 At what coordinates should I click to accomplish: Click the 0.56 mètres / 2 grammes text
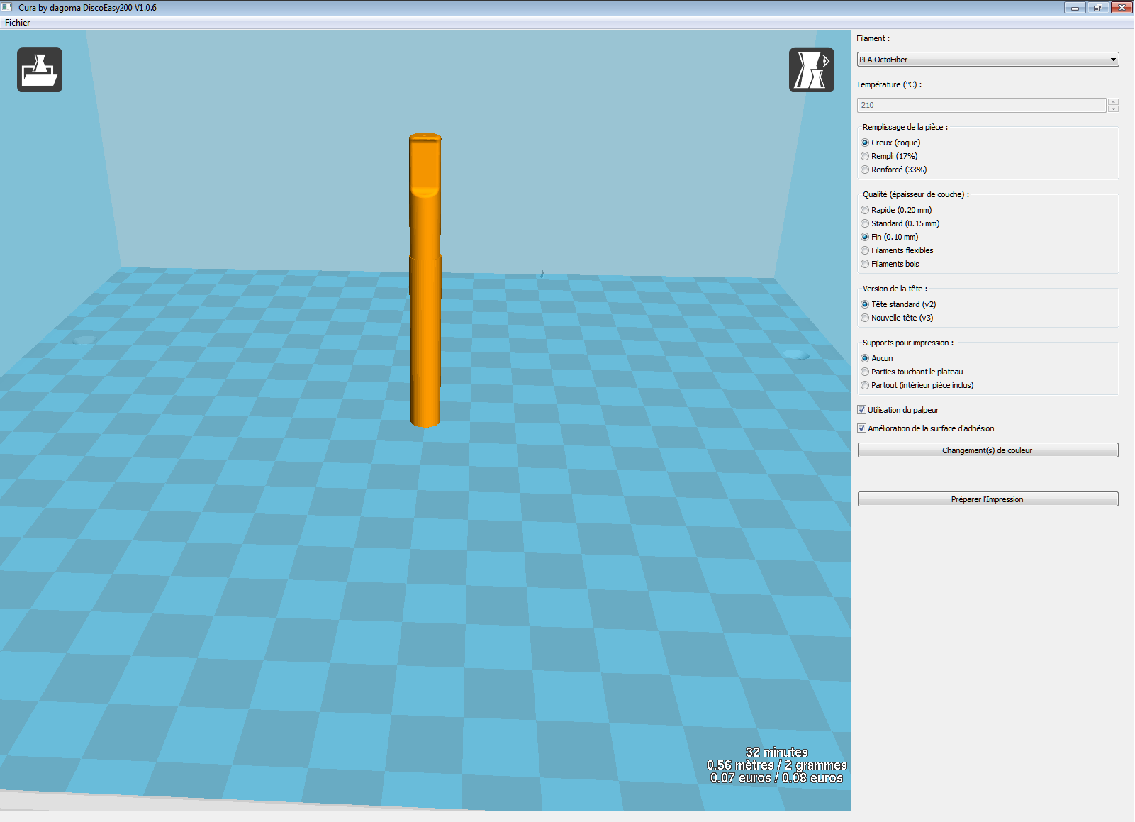[x=776, y=765]
